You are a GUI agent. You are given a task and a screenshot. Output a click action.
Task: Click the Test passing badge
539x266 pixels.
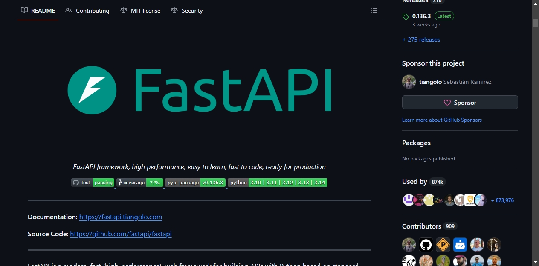[93, 183]
